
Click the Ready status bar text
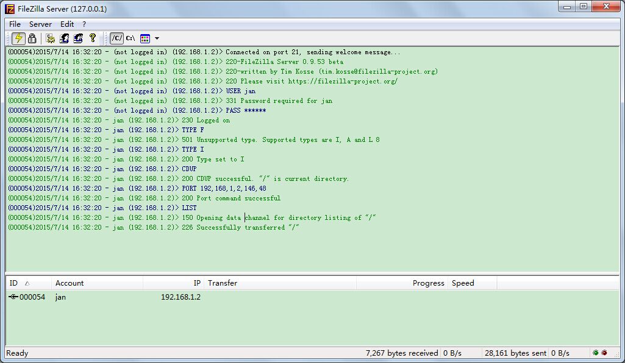[x=17, y=353]
